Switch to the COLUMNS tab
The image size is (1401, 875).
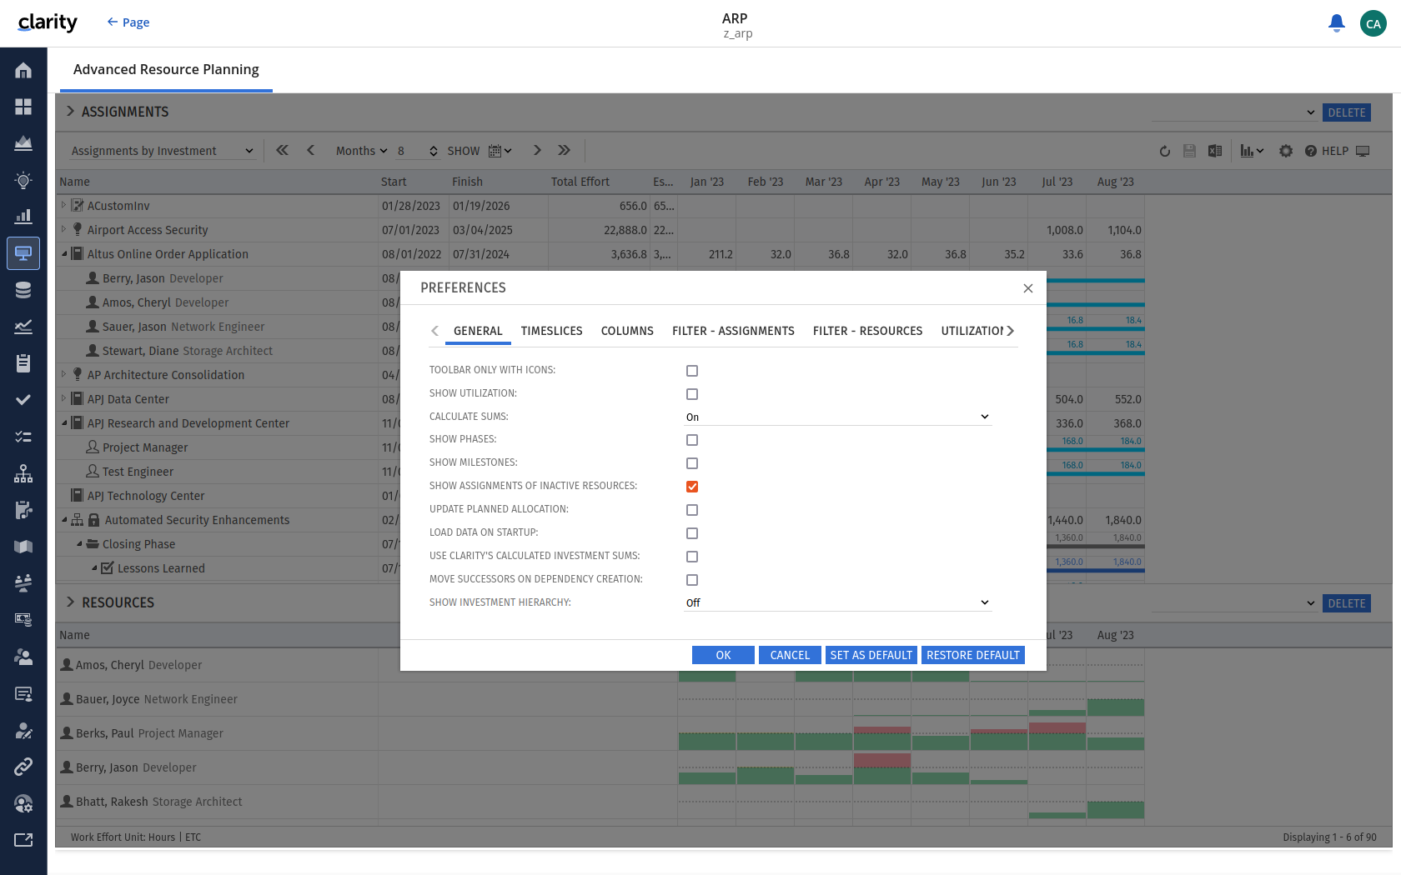coord(627,331)
